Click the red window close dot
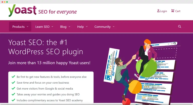Viewport: 193px width, 105px height. pos(2,2)
